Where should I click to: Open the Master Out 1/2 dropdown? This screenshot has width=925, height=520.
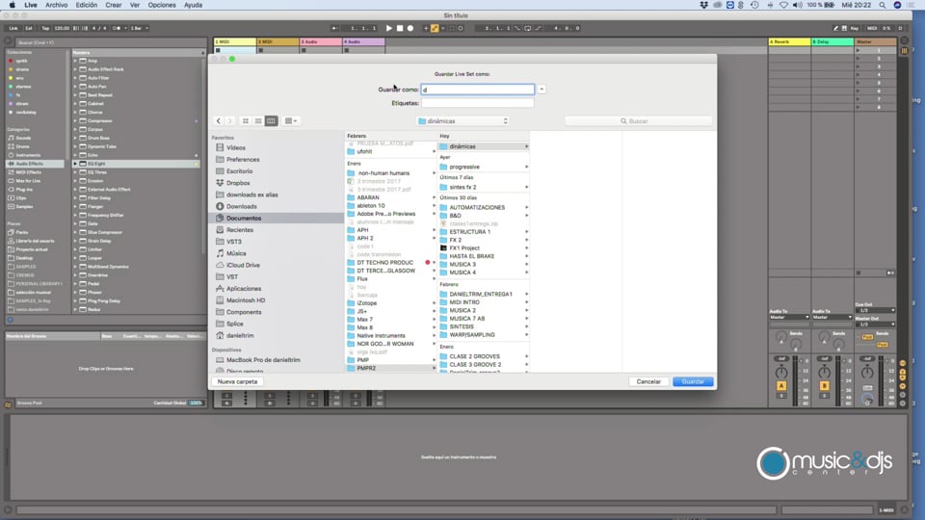[x=876, y=325]
